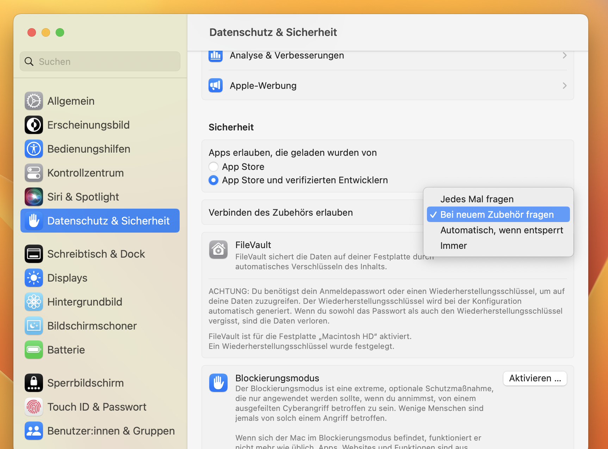
Task: Click the Erscheinungsbild sidebar icon
Action: point(34,125)
